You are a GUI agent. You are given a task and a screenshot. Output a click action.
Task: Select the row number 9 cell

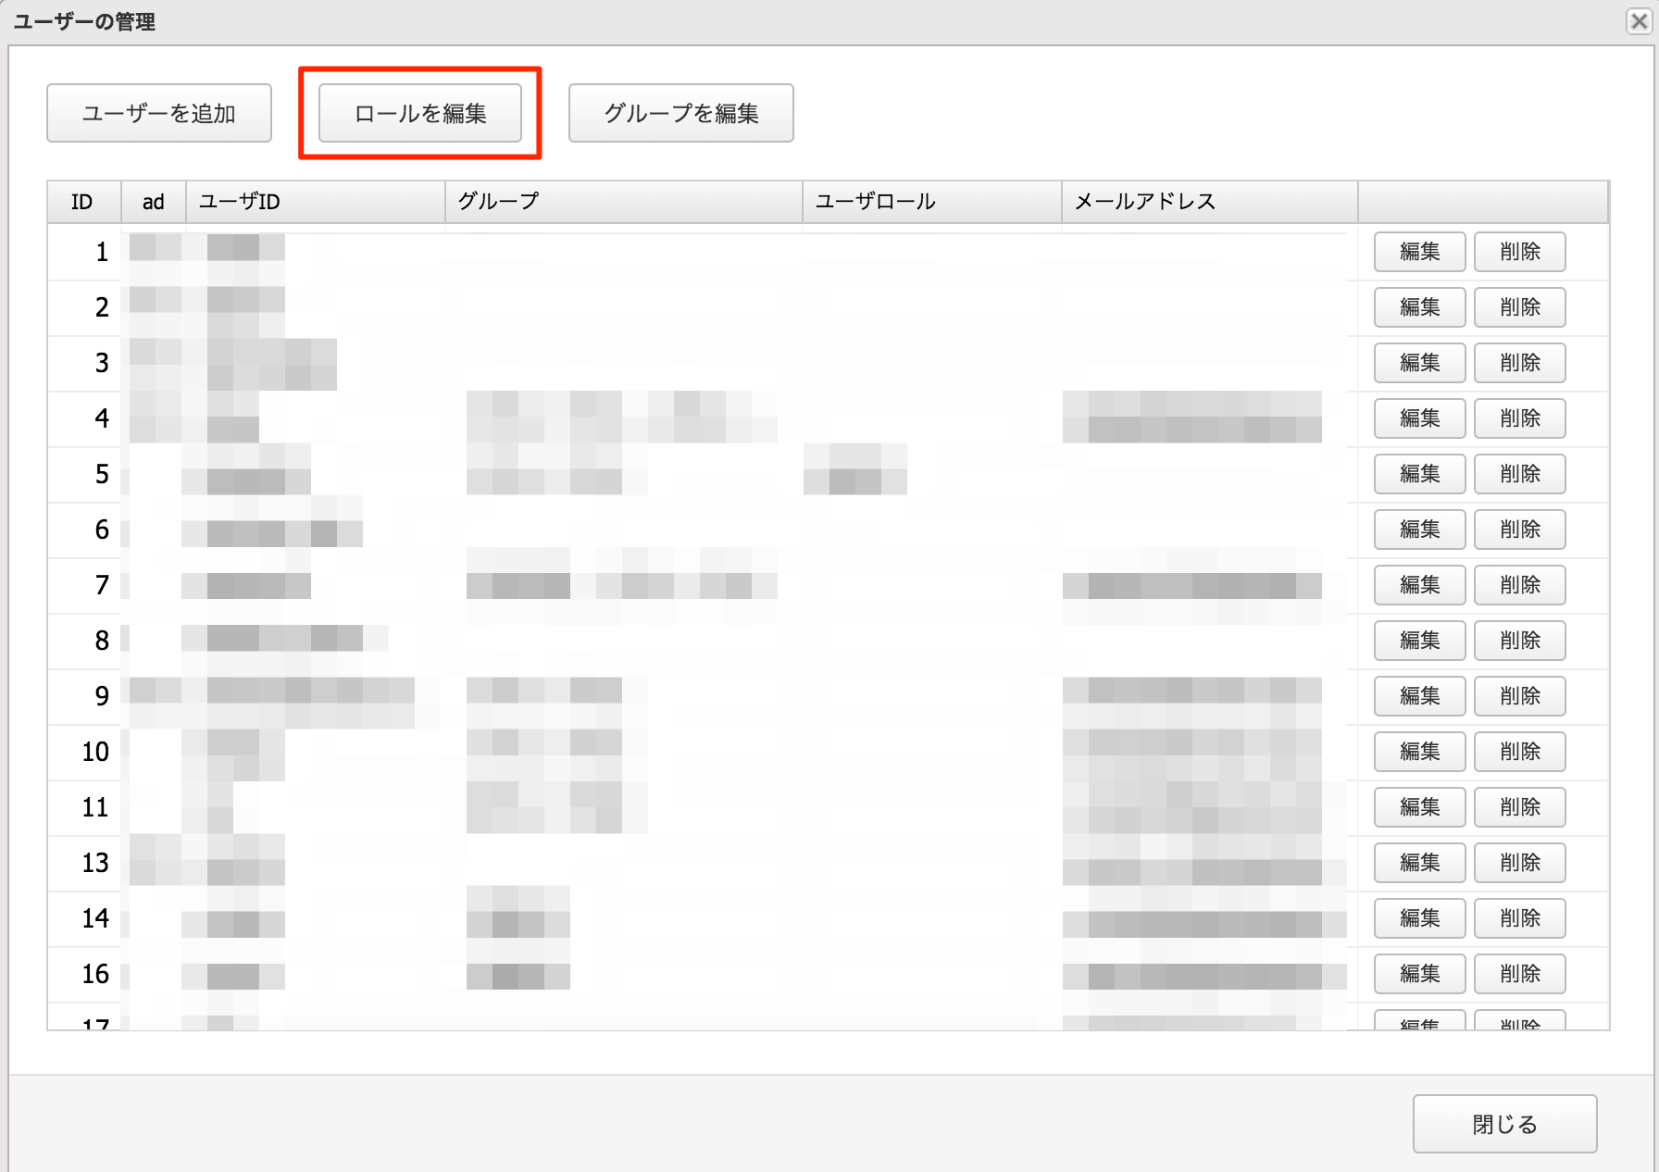coord(84,696)
